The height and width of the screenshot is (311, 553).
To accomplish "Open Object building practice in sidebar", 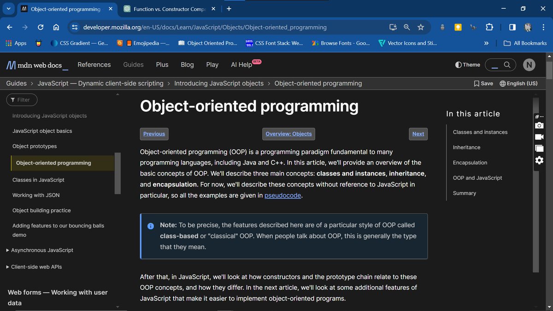I will coord(41,210).
